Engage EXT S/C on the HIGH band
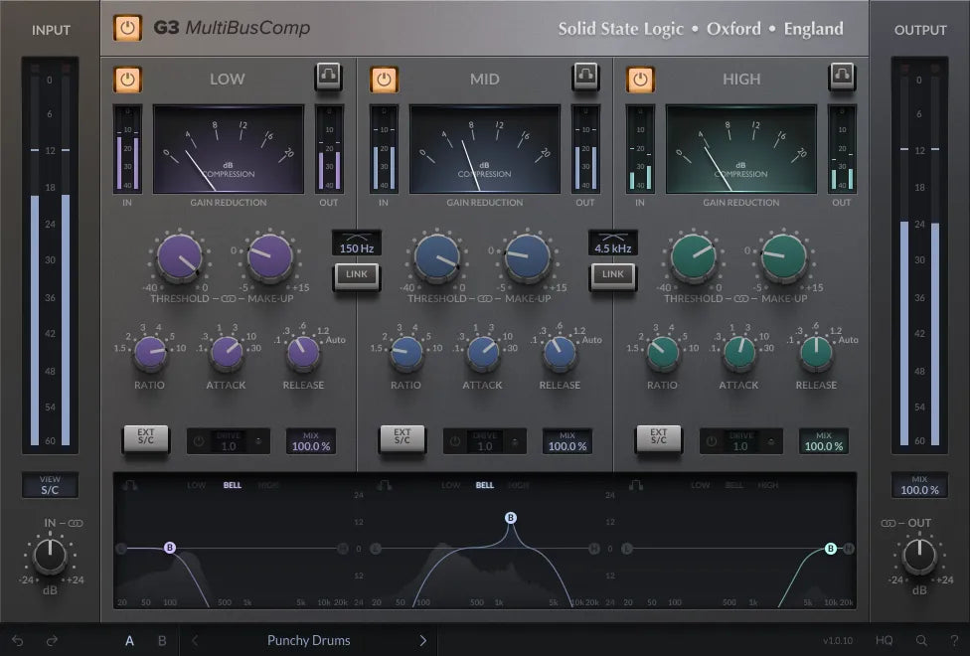This screenshot has height=656, width=970. [x=657, y=441]
